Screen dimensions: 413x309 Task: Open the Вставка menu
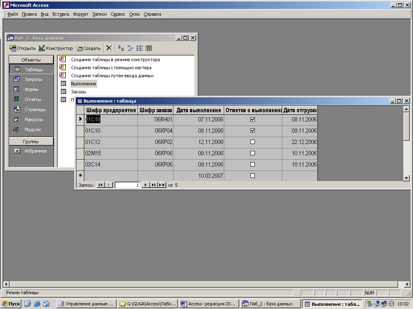60,14
